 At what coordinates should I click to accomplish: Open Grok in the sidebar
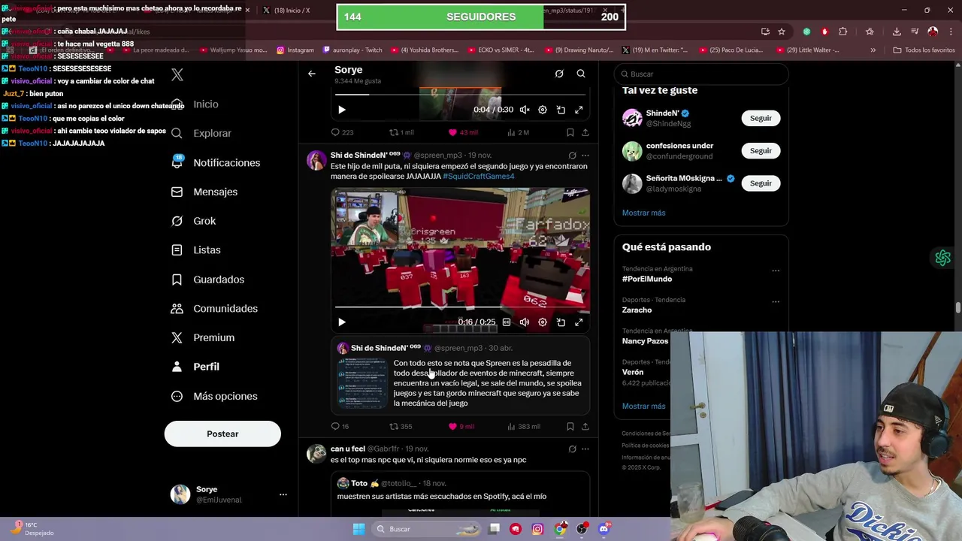click(193, 221)
